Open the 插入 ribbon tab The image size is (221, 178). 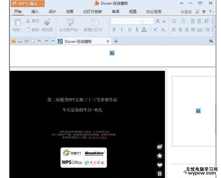click(x=35, y=12)
